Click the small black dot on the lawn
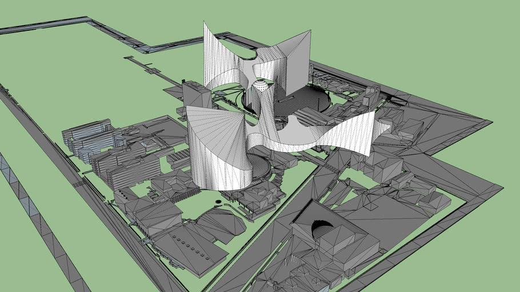The width and height of the screenshot is (520, 292). (219, 201)
